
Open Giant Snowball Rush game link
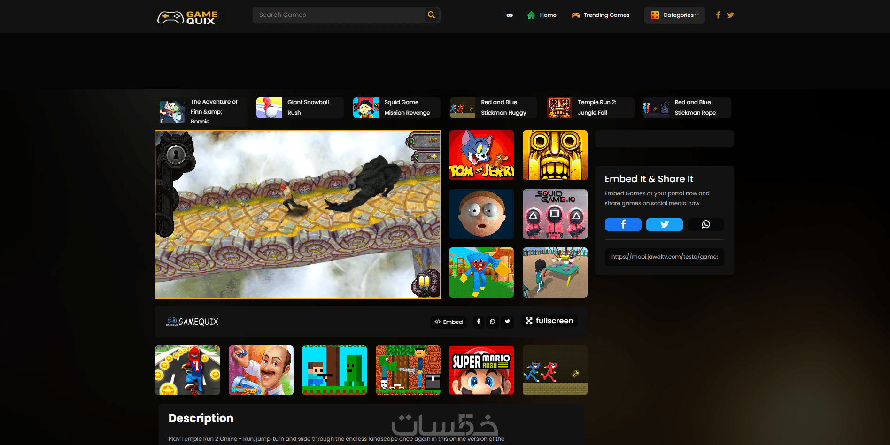click(x=300, y=107)
